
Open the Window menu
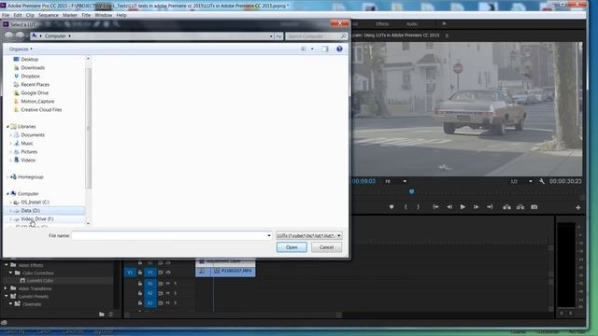[104, 15]
